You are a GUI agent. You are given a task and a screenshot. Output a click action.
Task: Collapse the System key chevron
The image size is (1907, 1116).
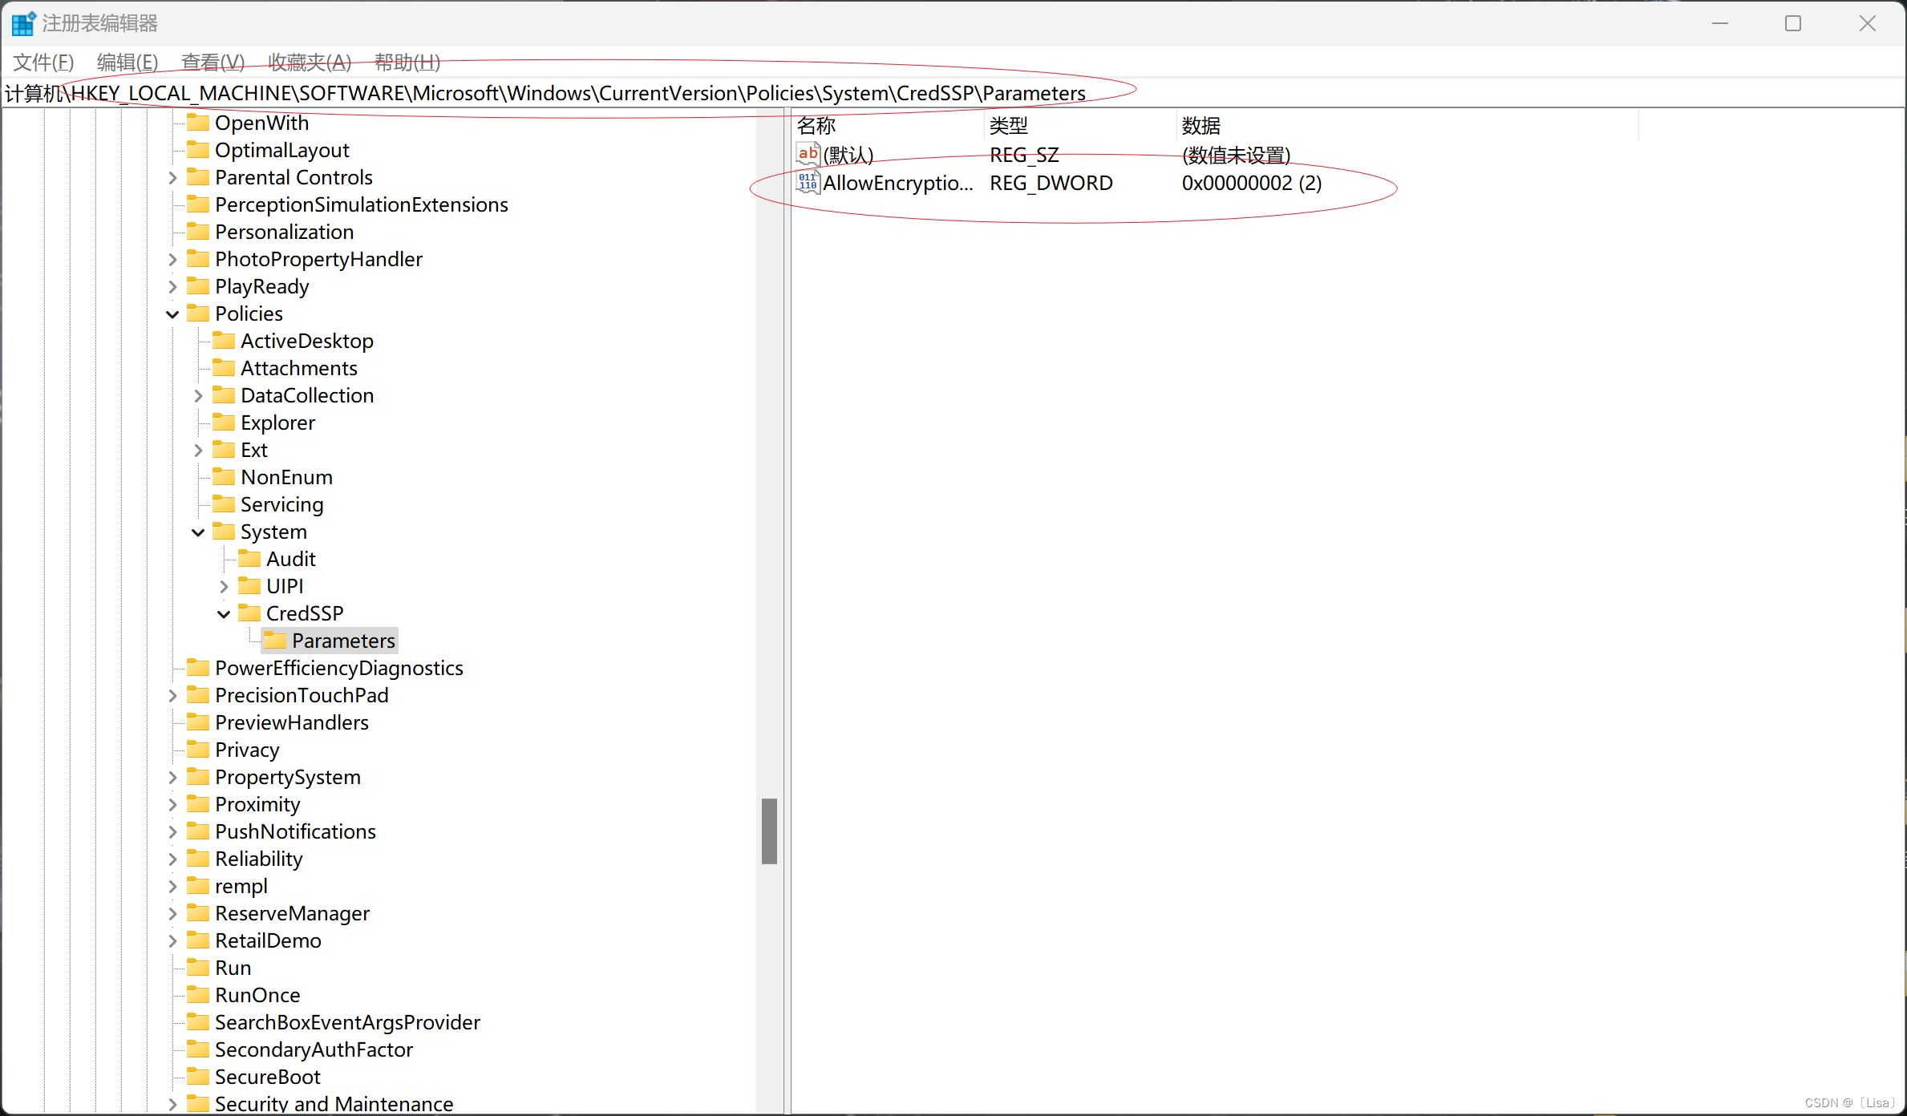[x=198, y=532]
